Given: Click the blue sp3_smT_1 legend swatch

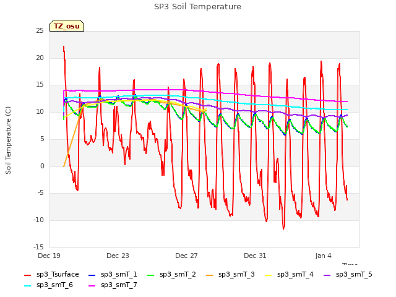Looking at the screenshot, I should pos(92,275).
